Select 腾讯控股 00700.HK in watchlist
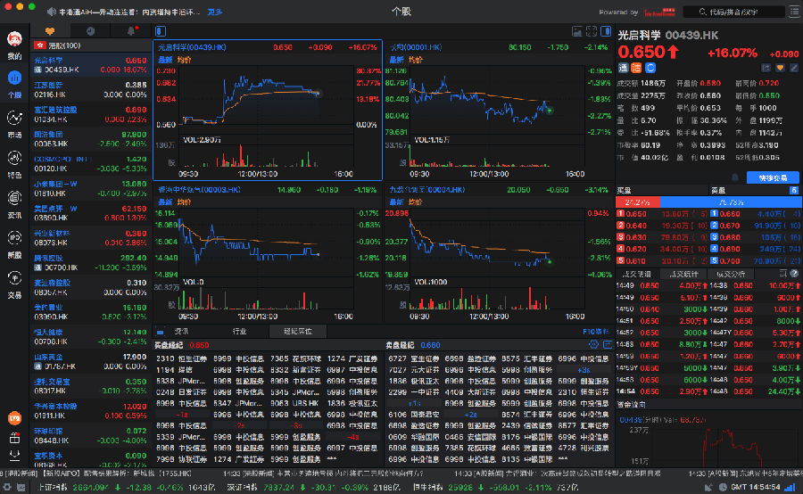803x494 pixels. coord(91,263)
